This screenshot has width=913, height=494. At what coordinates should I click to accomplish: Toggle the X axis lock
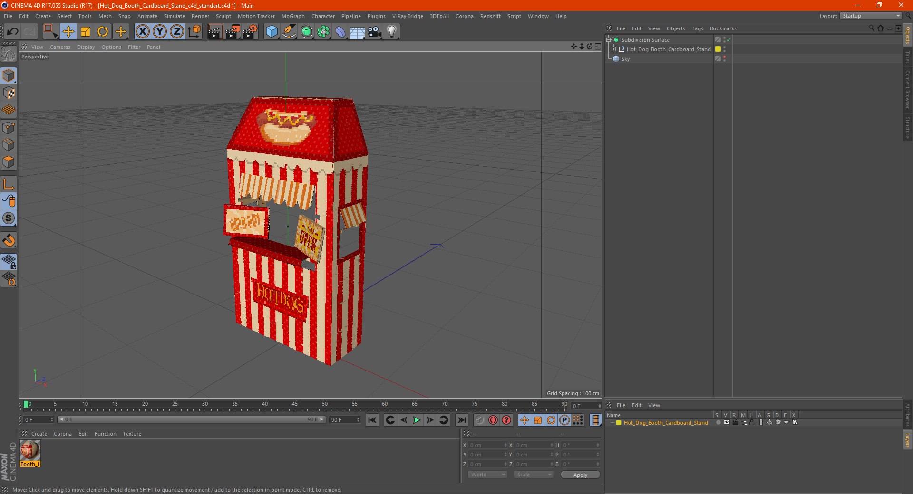click(x=142, y=32)
